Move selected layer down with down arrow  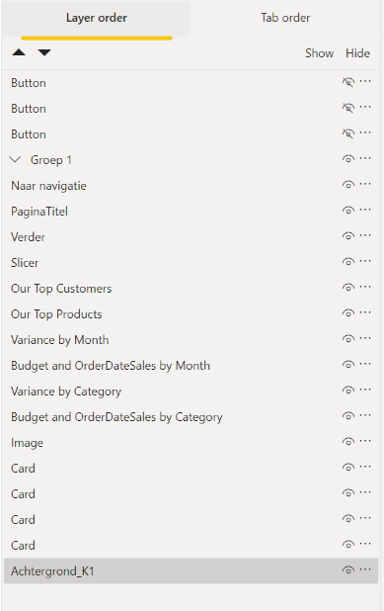44,52
